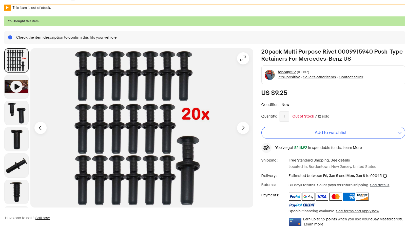Select the two-rivets thumbnail image
Viewport: 406px width, 230px height.
pos(16,113)
